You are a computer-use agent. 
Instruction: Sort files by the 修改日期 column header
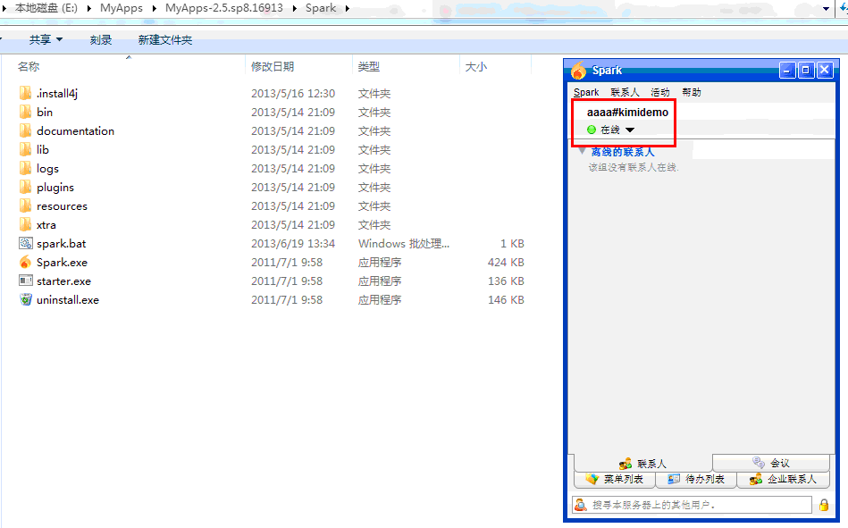298,66
